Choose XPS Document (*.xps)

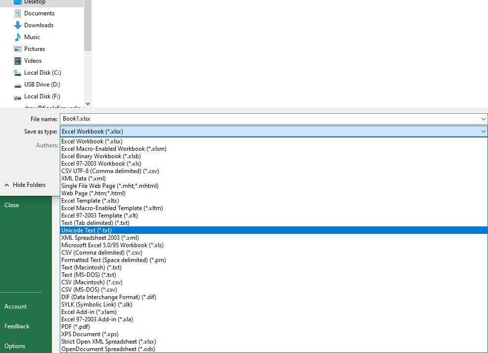(273, 334)
